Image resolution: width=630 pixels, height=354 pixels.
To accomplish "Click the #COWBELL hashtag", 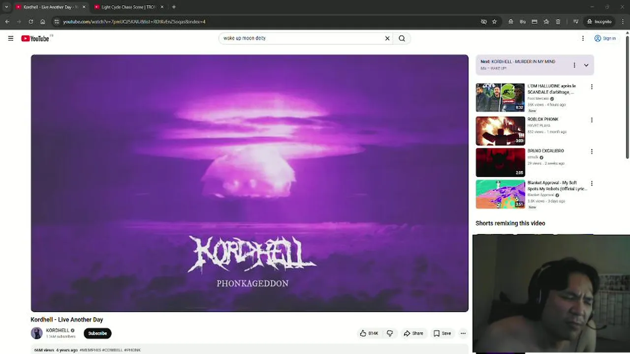I will (x=113, y=350).
